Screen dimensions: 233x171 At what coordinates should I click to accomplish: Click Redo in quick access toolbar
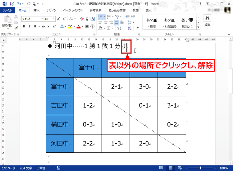(29, 3)
